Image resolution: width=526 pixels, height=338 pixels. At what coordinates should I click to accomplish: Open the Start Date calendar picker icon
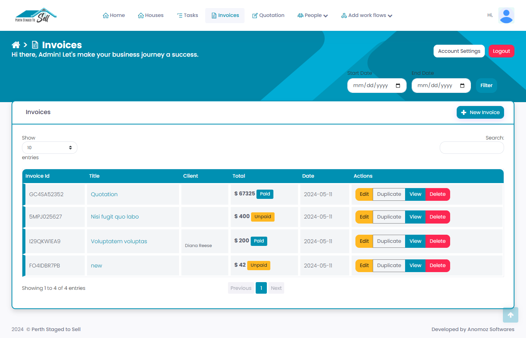tap(398, 86)
